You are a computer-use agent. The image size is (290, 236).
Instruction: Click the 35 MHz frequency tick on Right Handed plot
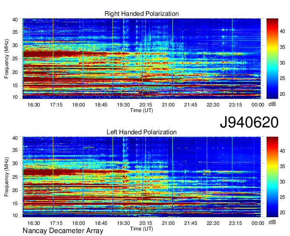click(x=15, y=32)
